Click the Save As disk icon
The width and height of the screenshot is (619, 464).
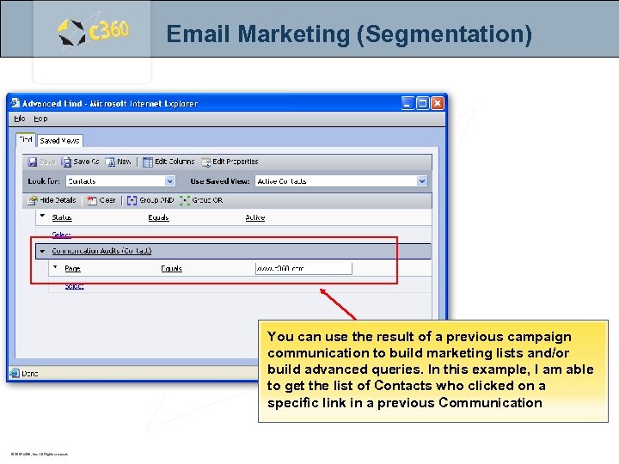[x=66, y=162]
